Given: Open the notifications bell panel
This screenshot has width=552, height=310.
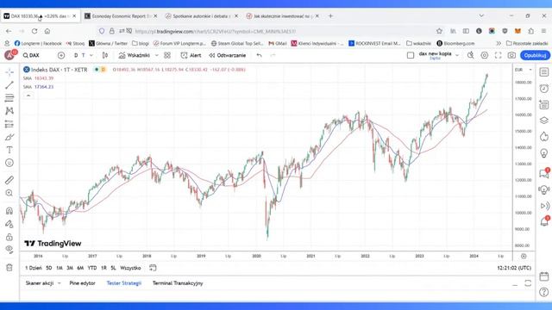Looking at the screenshot, I should click(544, 222).
